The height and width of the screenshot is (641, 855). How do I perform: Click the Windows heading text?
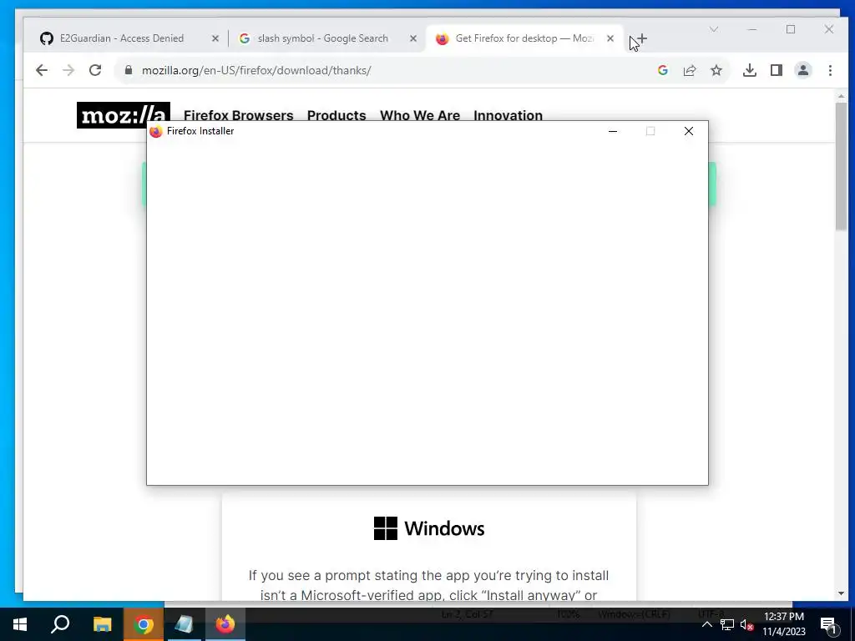444,528
